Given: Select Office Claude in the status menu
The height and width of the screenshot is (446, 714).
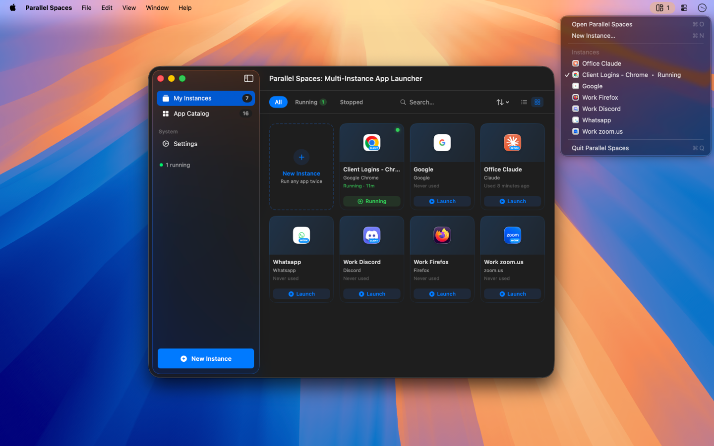Looking at the screenshot, I should (x=636, y=63).
